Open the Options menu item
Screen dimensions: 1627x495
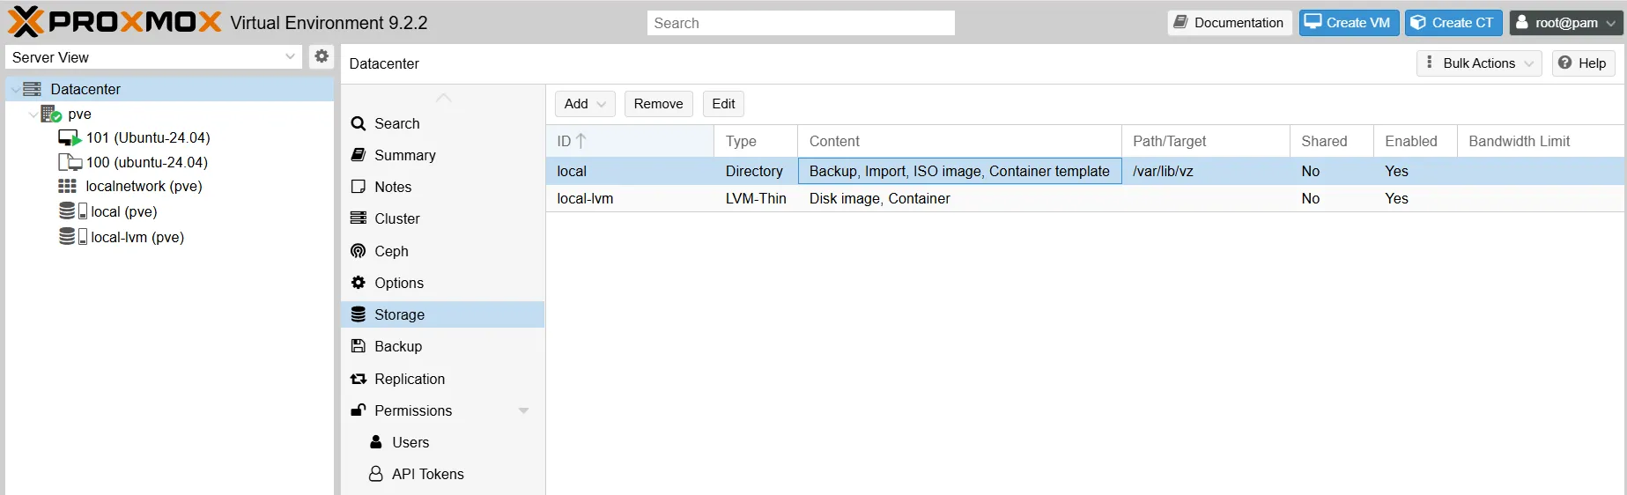tap(442, 283)
